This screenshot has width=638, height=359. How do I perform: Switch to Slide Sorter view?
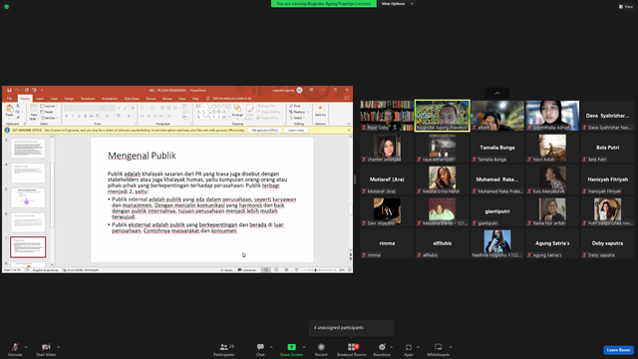tap(276, 270)
